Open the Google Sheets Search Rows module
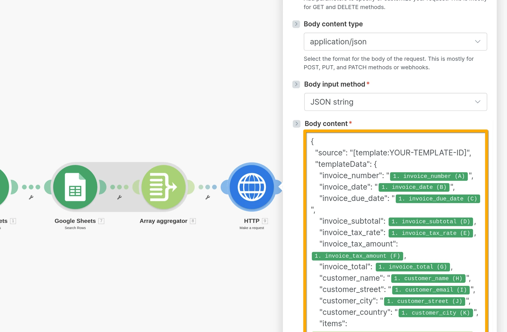 (x=75, y=187)
